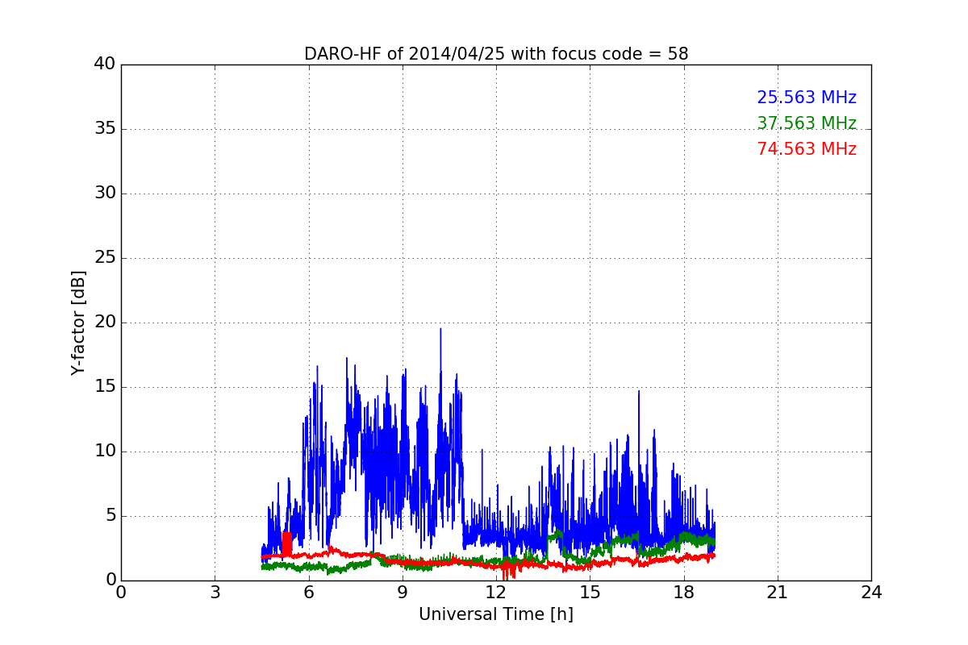Click y-axis tick label 40
968x645 pixels.
(105, 64)
